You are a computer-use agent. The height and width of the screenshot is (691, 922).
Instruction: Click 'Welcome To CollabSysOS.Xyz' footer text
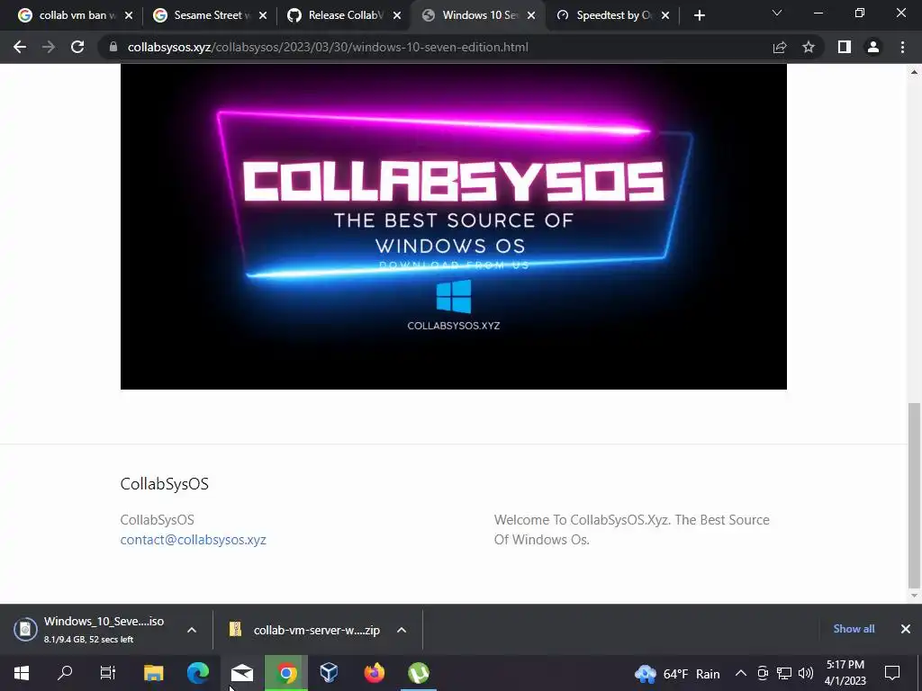click(631, 529)
